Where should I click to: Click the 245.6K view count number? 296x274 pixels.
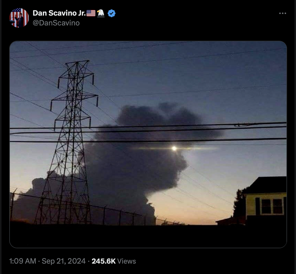pos(103,261)
